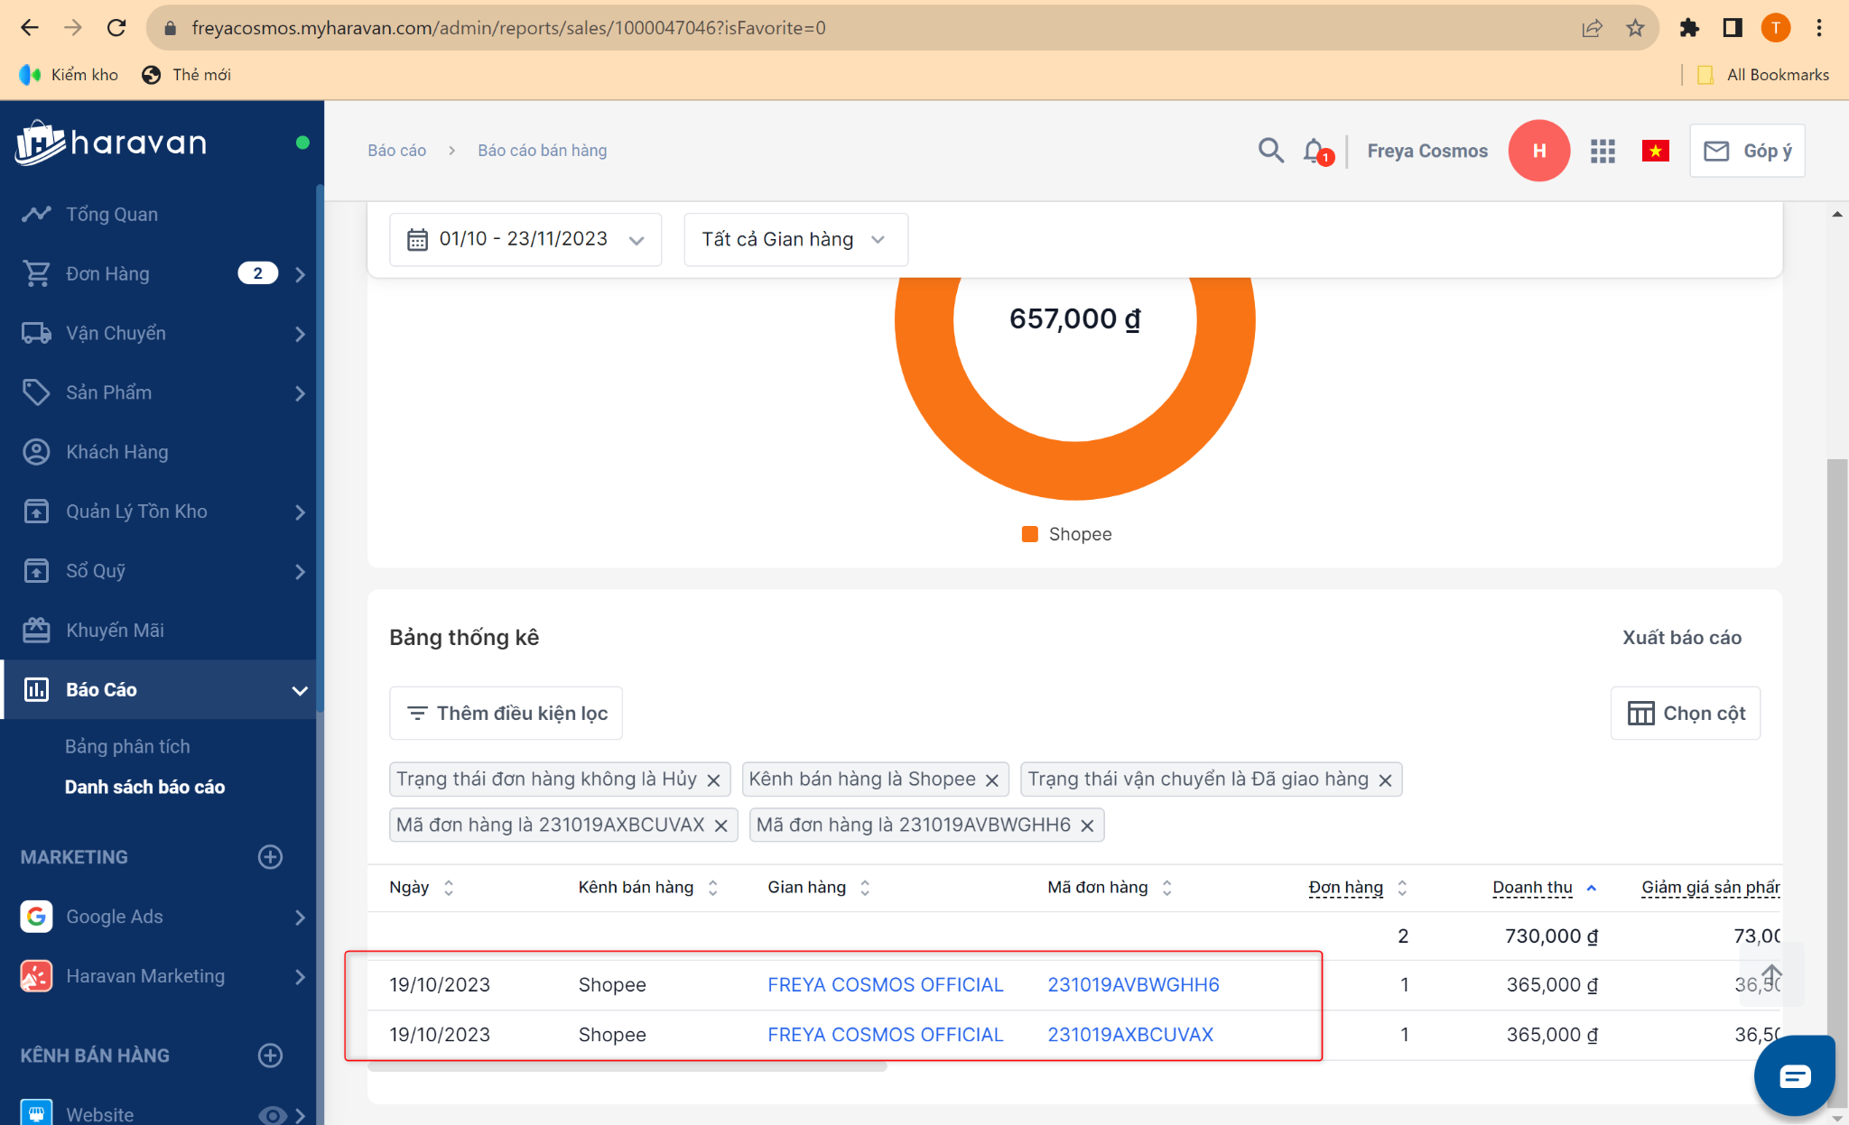
Task: Remove filter Trạng thái vận chuyển Đã giao hàng
Action: [1385, 780]
